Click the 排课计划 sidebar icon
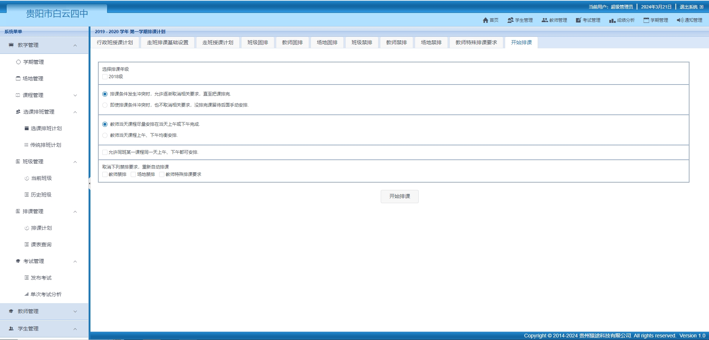Screen dimensions: 709x340 27,228
